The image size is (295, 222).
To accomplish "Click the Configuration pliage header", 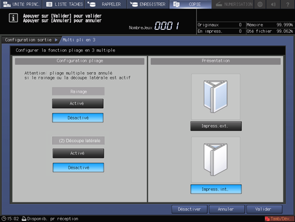I will coord(80,61).
